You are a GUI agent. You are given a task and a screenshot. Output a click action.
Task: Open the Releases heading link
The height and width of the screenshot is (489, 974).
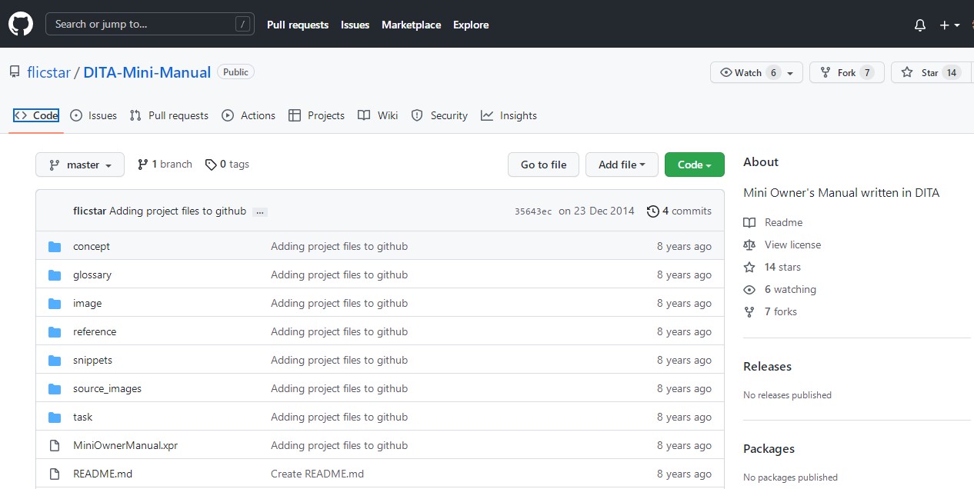pyautogui.click(x=767, y=367)
